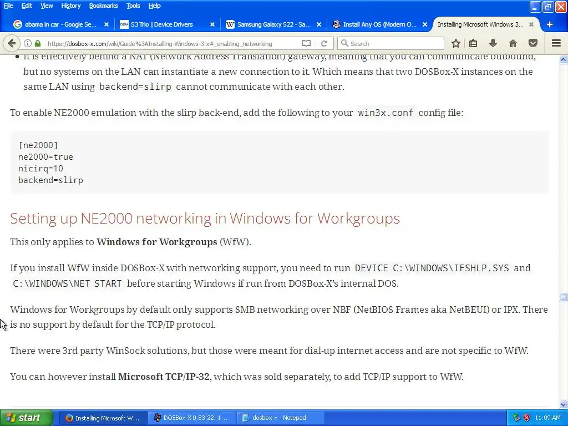Open the Tools menu
This screenshot has height=426, width=568.
click(133, 6)
